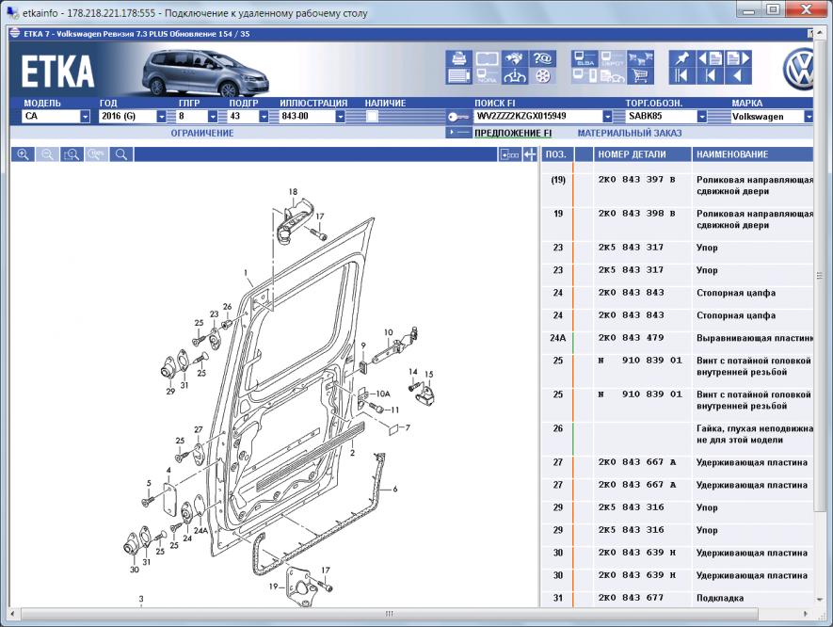Open the МАРКА brand dropdown

(x=809, y=117)
